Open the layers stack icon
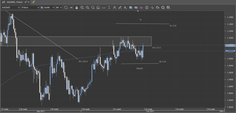Screen dimensions: 236x113 (131, 8)
